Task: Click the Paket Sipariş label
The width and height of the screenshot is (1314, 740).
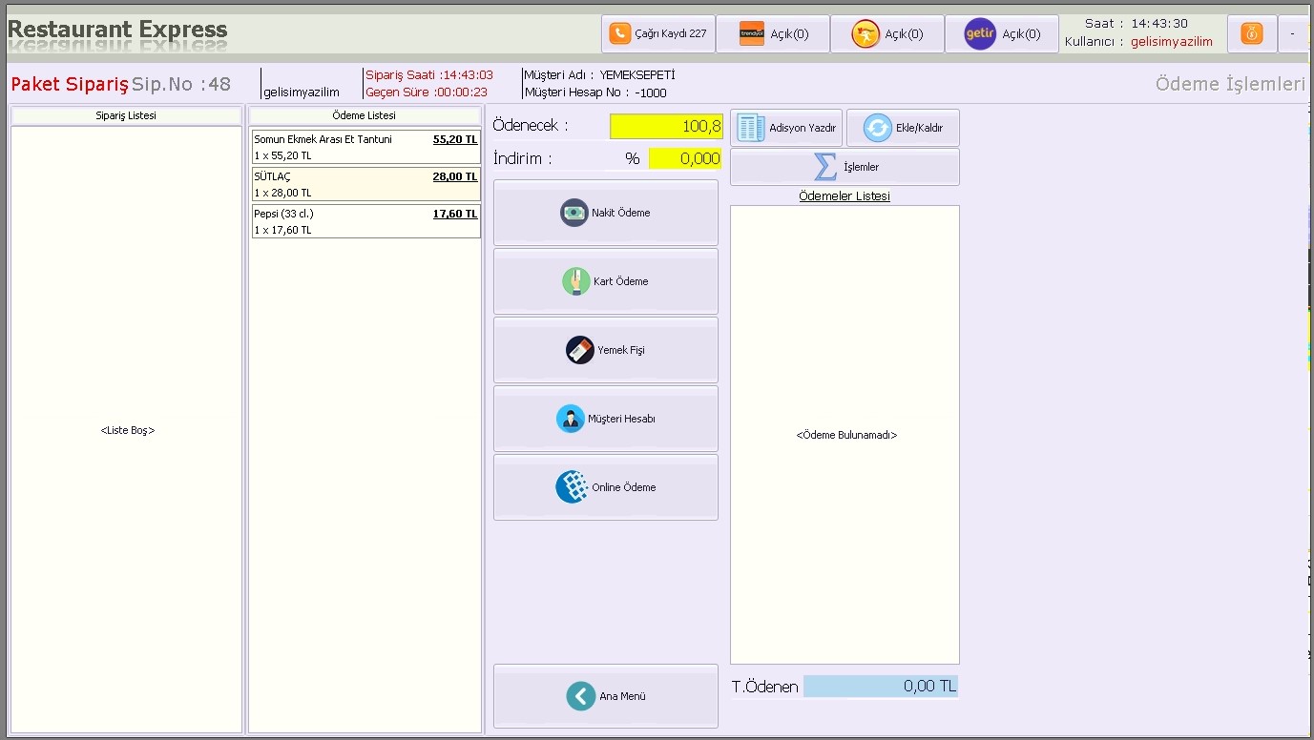Action: pos(70,84)
